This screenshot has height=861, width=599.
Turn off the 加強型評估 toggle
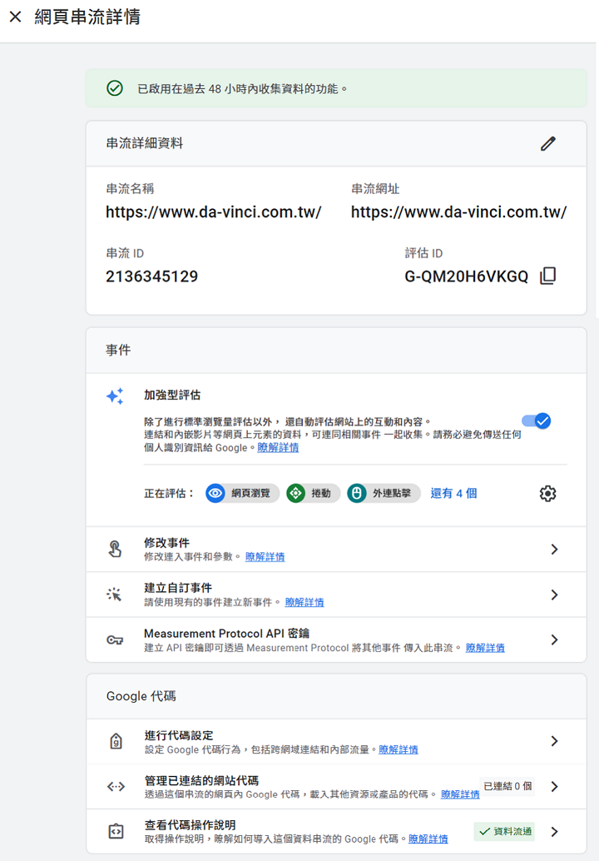coord(536,421)
